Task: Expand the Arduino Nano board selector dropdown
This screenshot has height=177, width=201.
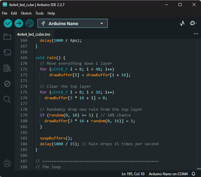Action: pos(72,24)
